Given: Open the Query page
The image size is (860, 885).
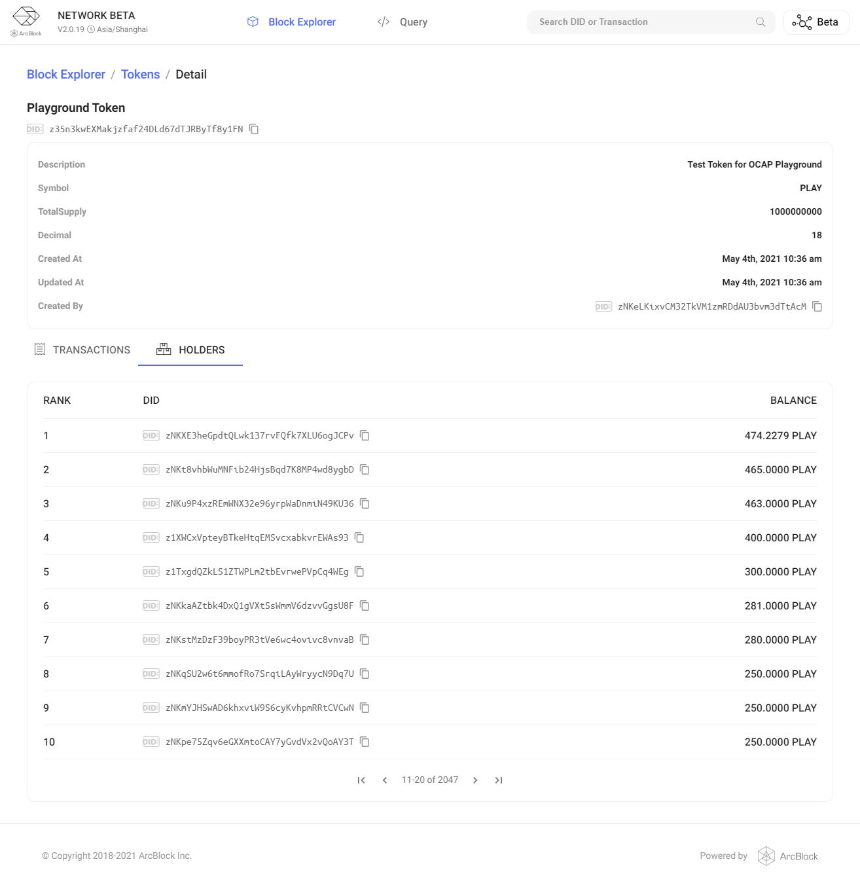Looking at the screenshot, I should (403, 22).
